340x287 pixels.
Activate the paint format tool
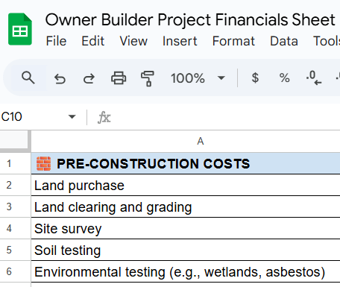[148, 78]
